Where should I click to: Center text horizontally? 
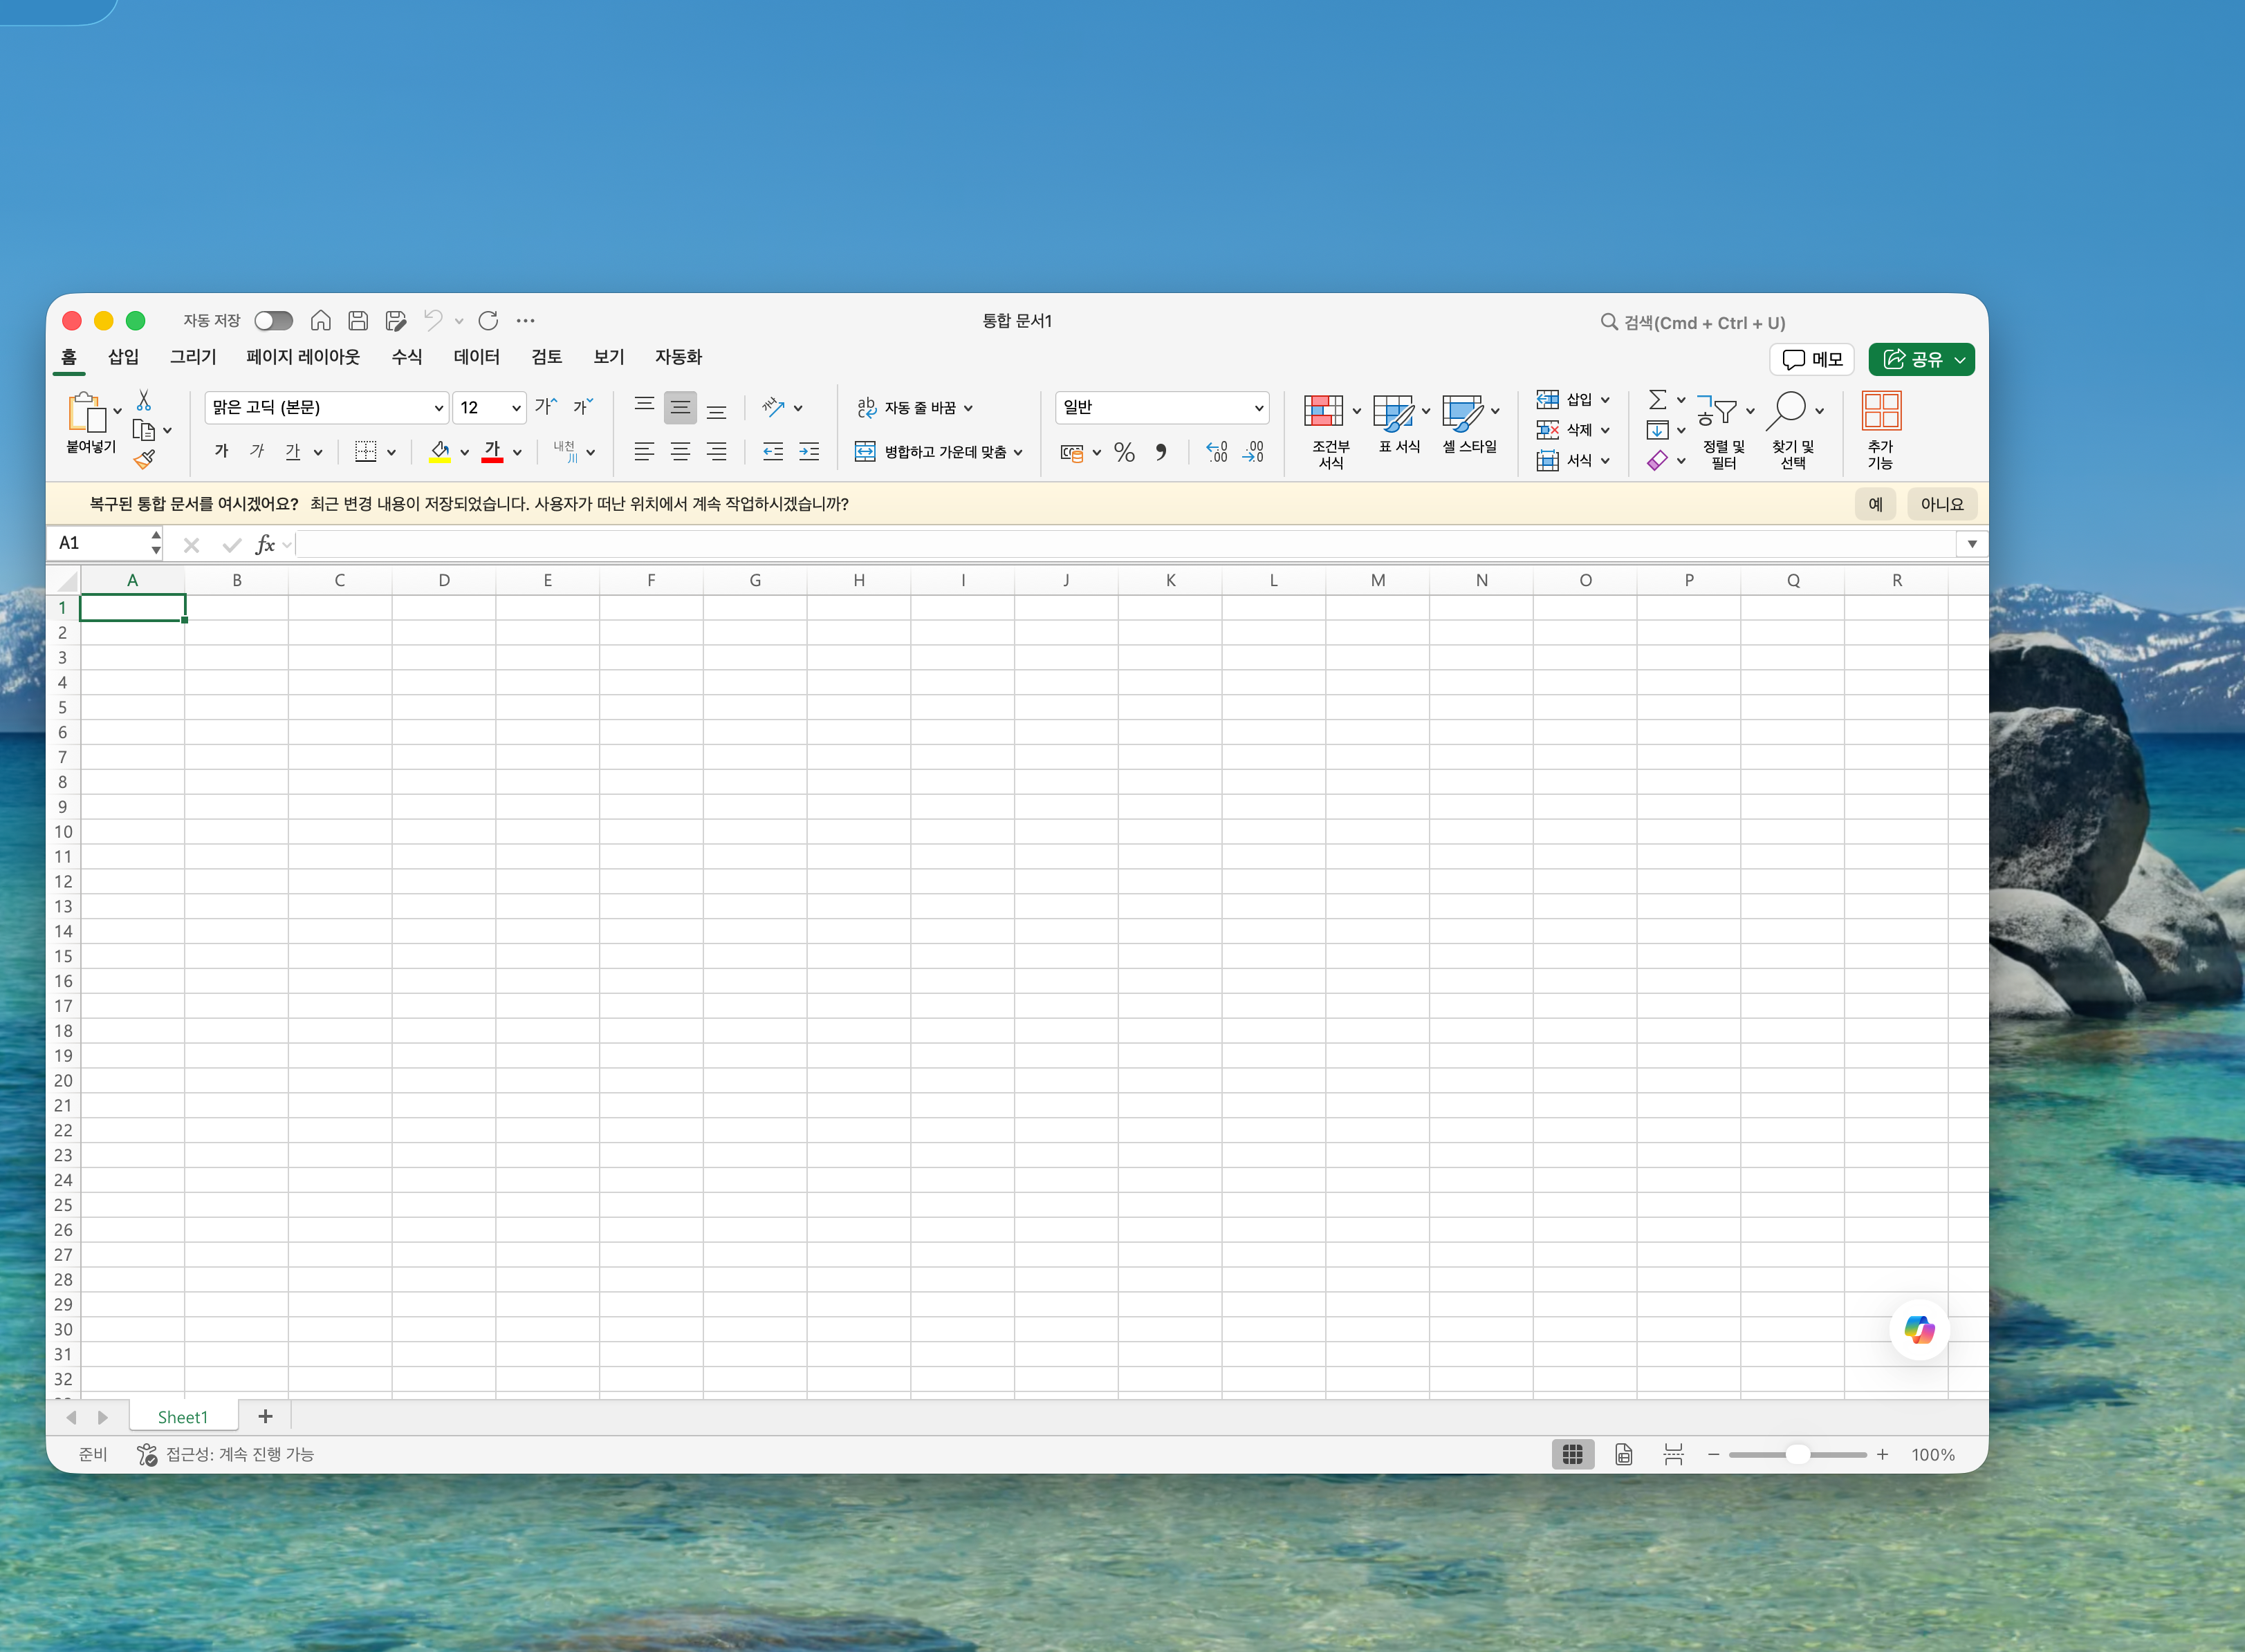tap(681, 452)
